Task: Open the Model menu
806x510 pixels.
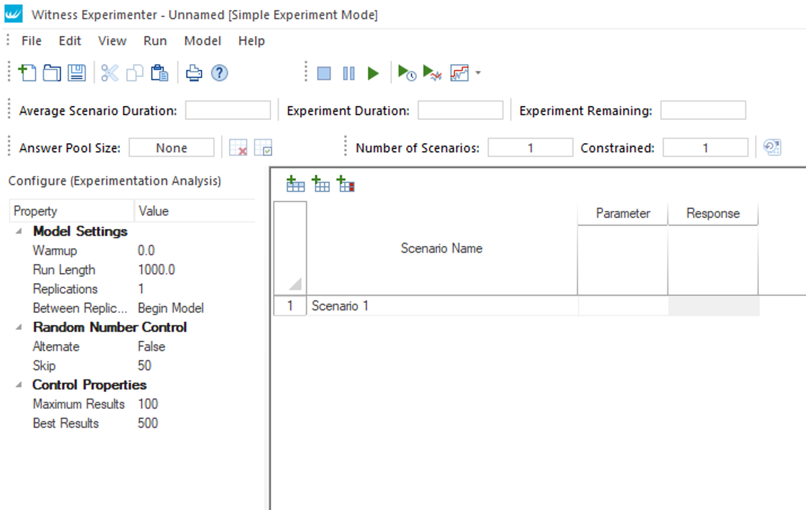Action: 202,41
